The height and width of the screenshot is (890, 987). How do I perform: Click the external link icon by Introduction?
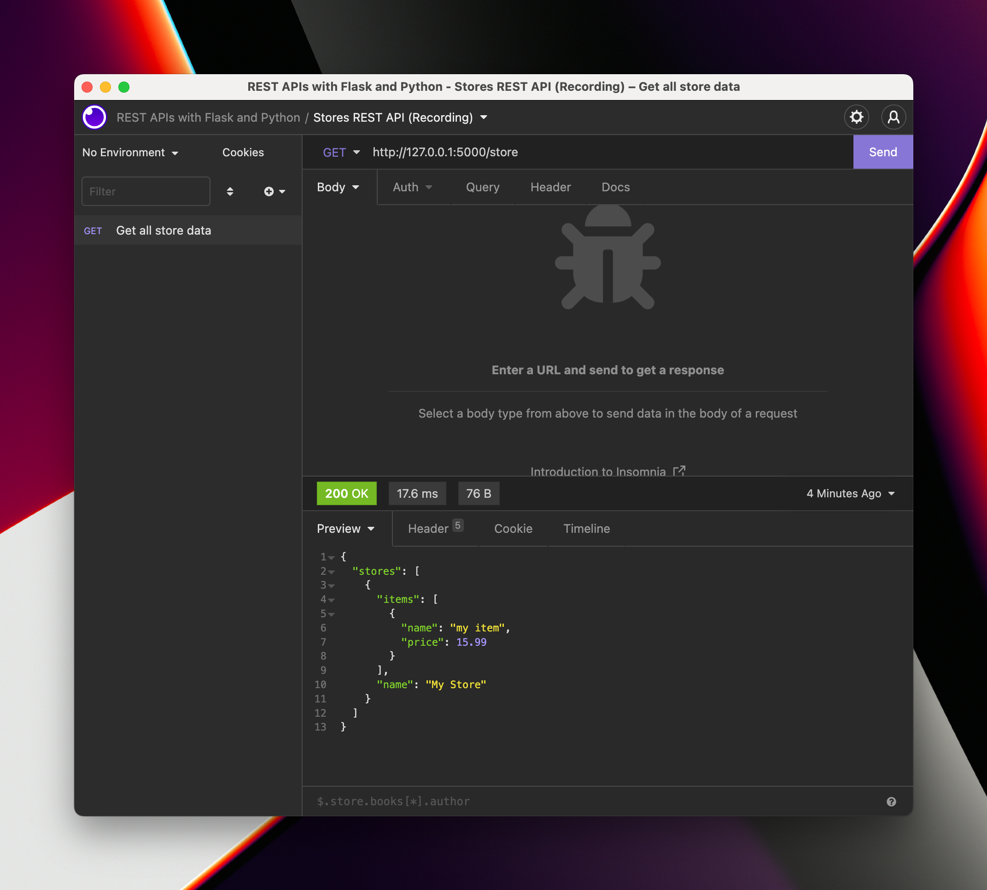679,471
